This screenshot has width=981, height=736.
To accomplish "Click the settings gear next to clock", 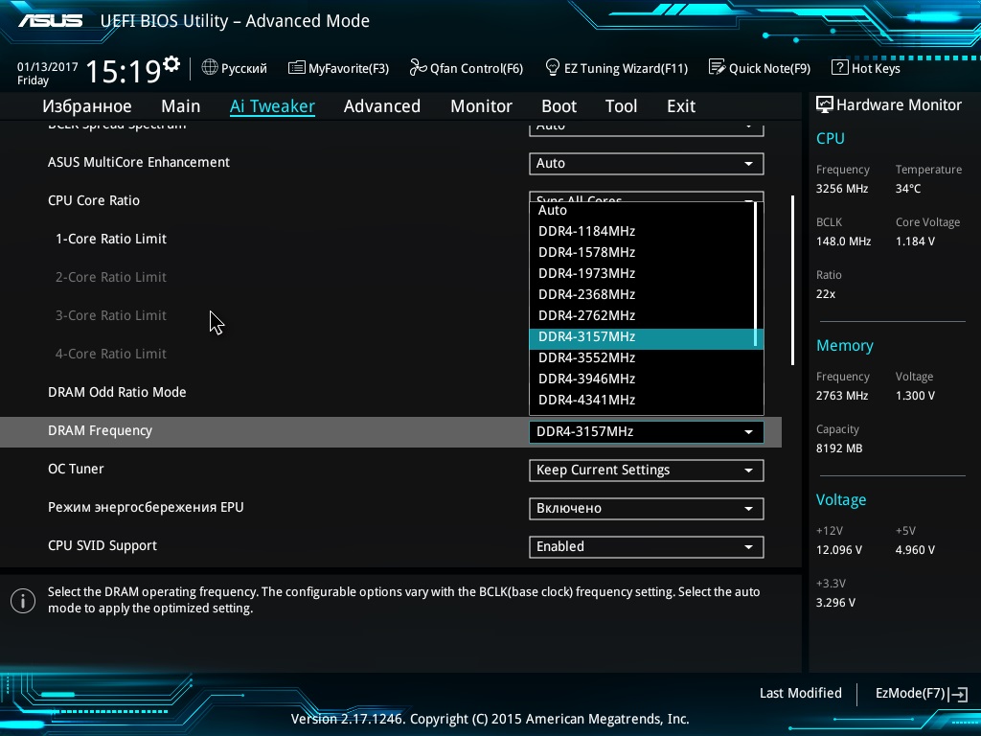I will (171, 64).
